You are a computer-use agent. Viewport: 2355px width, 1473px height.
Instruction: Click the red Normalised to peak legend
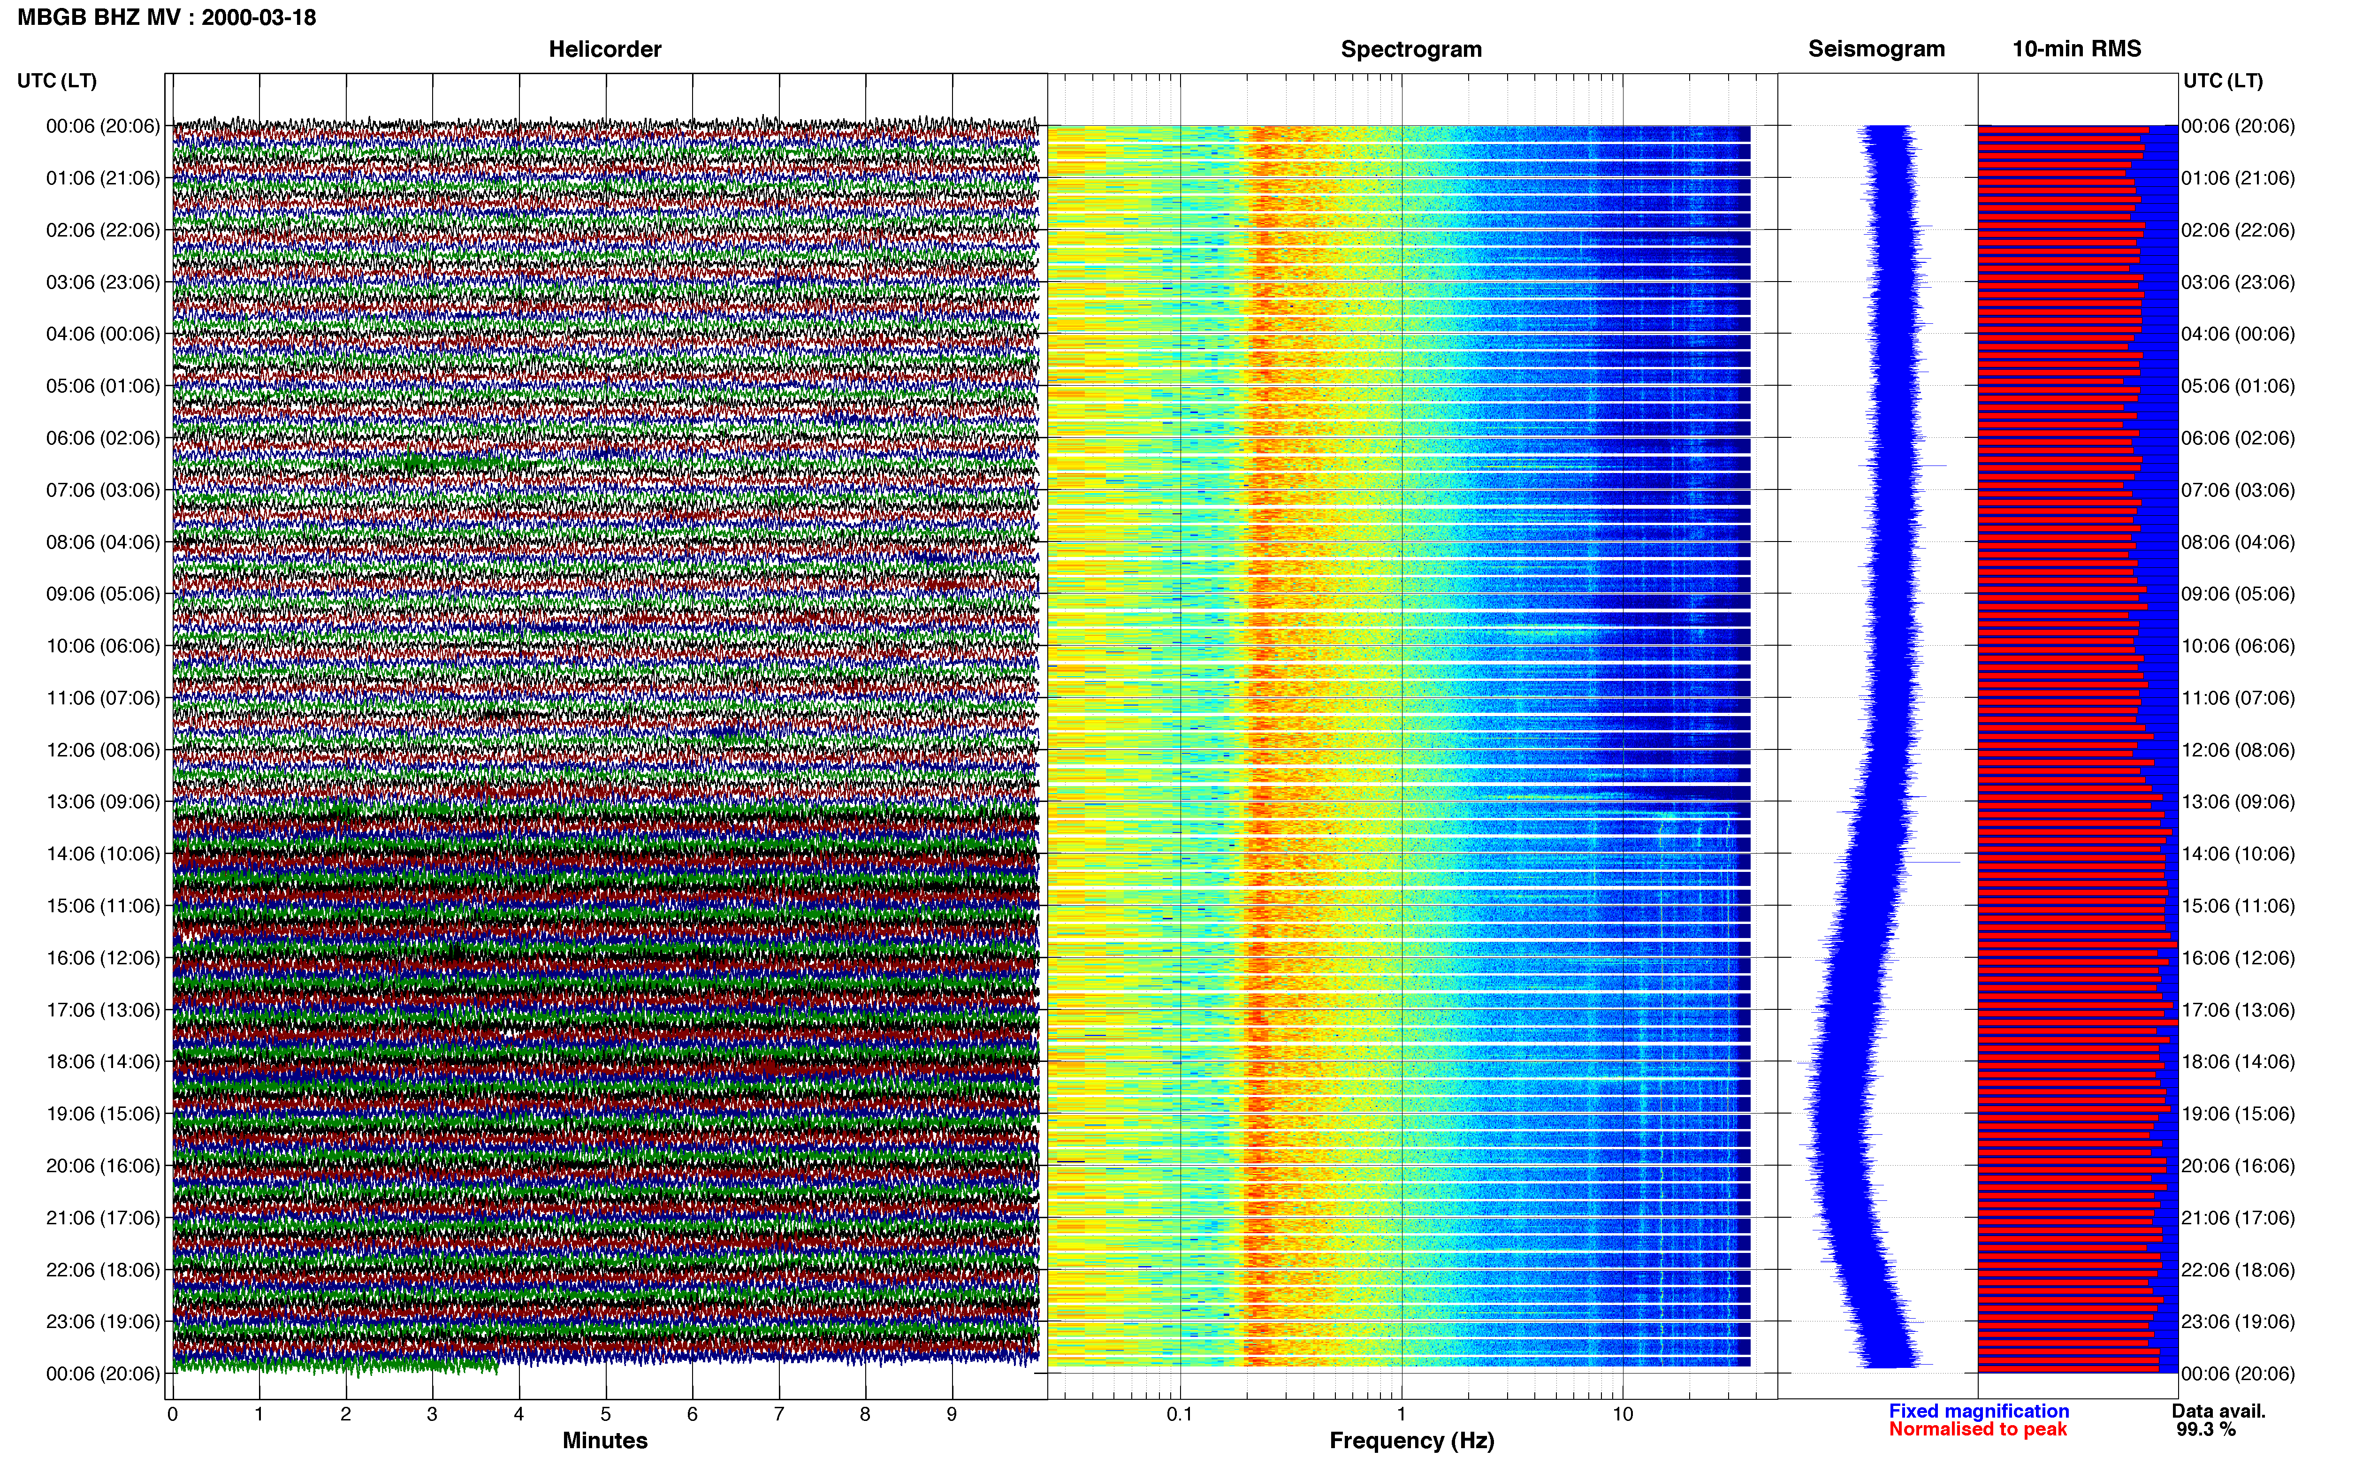tap(1978, 1429)
